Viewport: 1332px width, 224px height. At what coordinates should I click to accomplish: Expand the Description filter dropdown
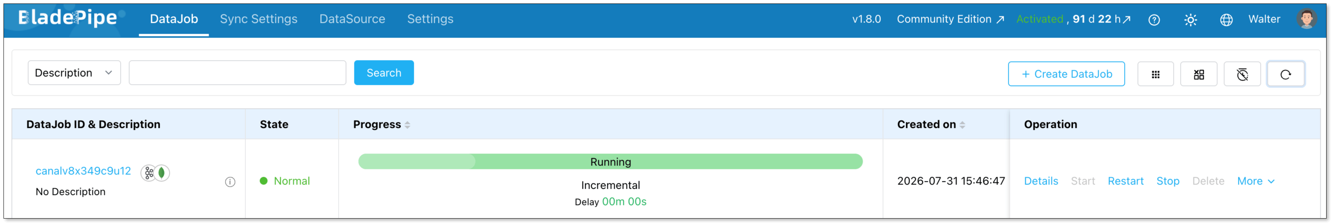coord(74,73)
